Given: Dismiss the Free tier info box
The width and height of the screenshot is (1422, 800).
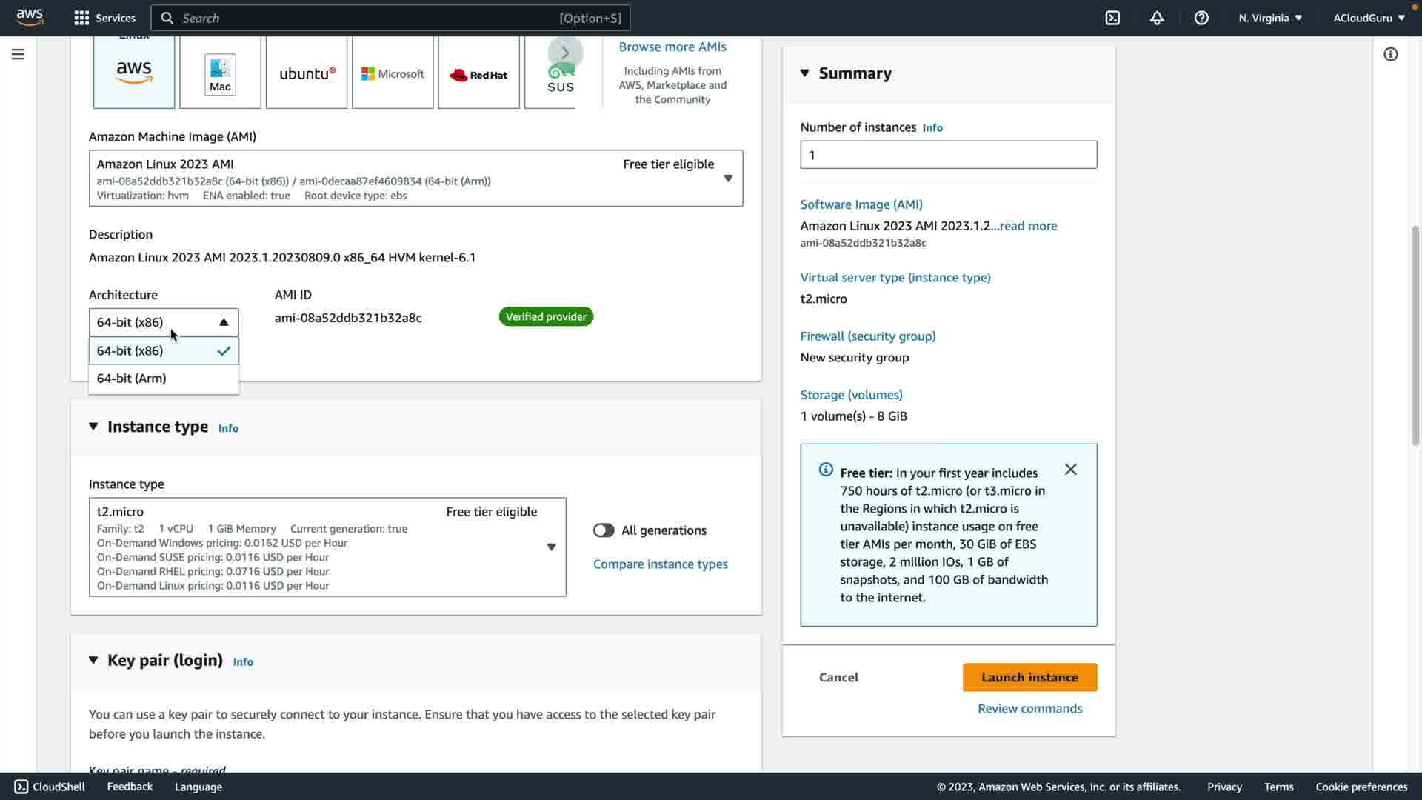Looking at the screenshot, I should pyautogui.click(x=1070, y=470).
